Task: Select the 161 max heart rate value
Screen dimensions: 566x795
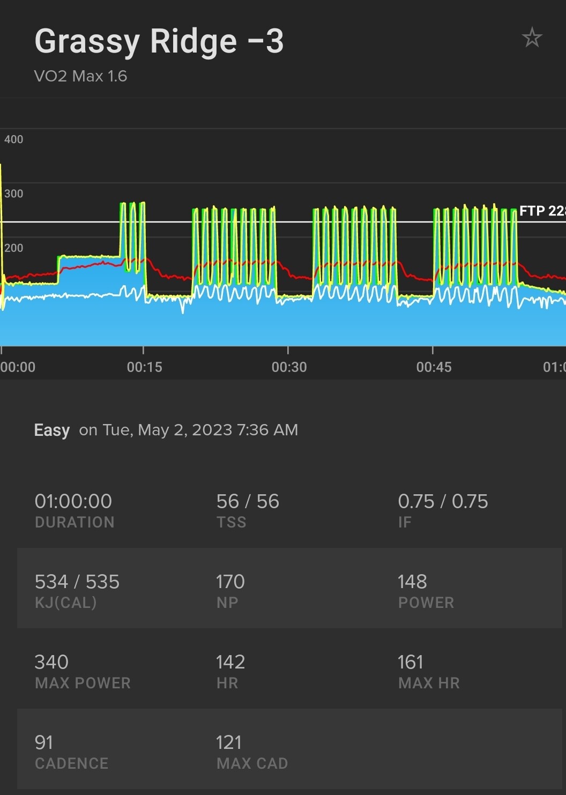Action: 411,662
